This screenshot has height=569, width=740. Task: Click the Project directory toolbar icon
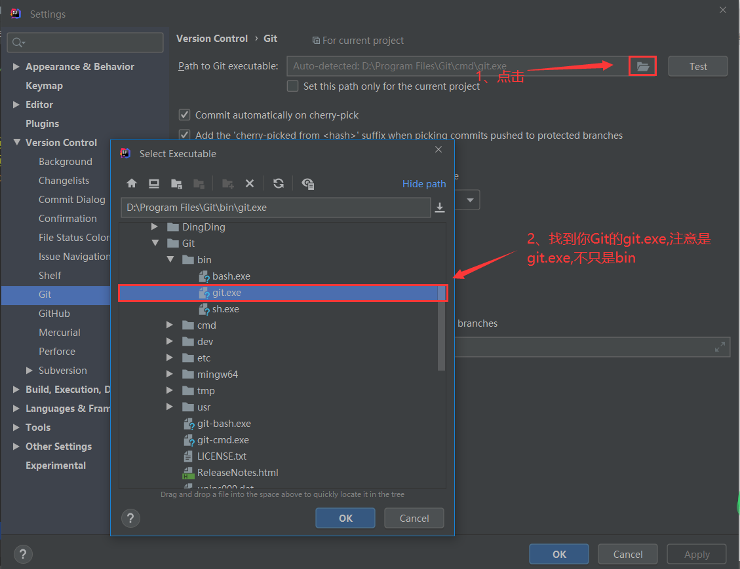click(x=176, y=183)
